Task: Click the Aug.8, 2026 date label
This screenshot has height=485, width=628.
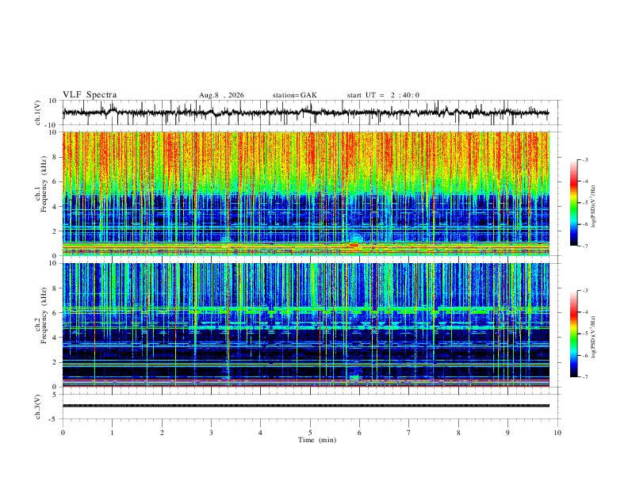Action: pos(221,95)
